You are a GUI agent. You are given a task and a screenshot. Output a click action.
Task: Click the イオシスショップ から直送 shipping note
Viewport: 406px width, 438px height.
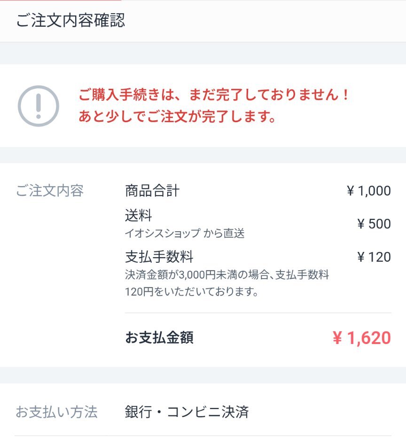tap(185, 233)
